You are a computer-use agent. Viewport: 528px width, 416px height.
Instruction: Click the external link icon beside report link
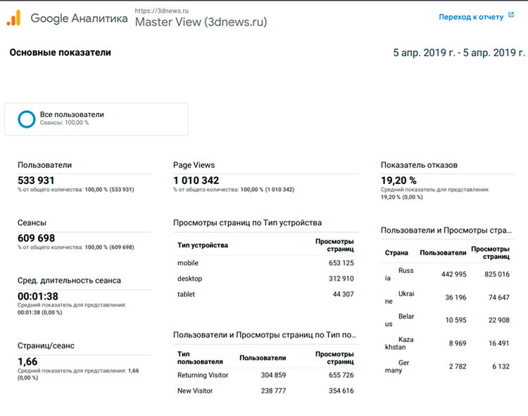click(x=511, y=16)
